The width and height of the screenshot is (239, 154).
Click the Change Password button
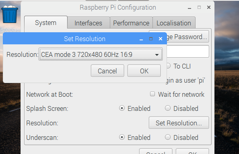(x=188, y=37)
